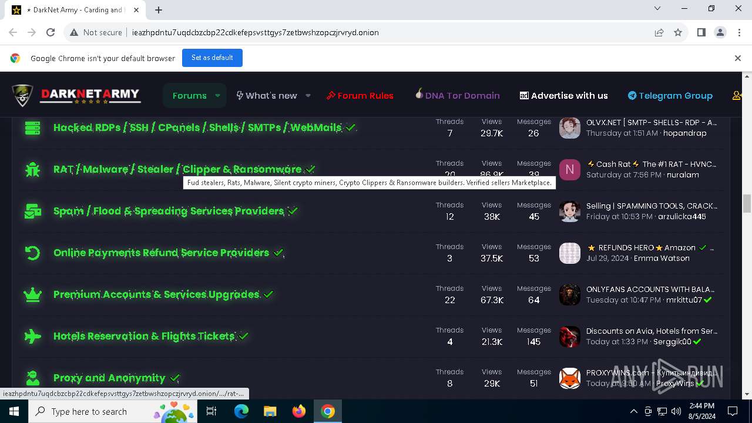Viewport: 752px width, 423px height.
Task: Open Online Payments Refund Service Providers link
Action: [x=161, y=253]
